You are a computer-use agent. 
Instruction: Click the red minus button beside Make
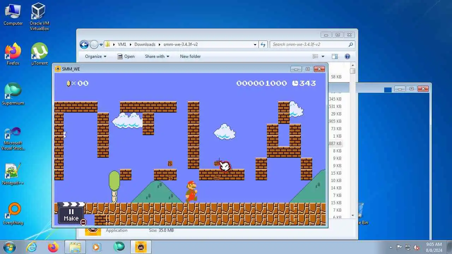pyautogui.click(x=83, y=222)
